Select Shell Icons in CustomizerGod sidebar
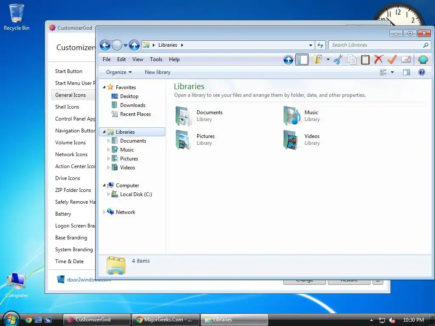435x326 pixels. click(67, 107)
